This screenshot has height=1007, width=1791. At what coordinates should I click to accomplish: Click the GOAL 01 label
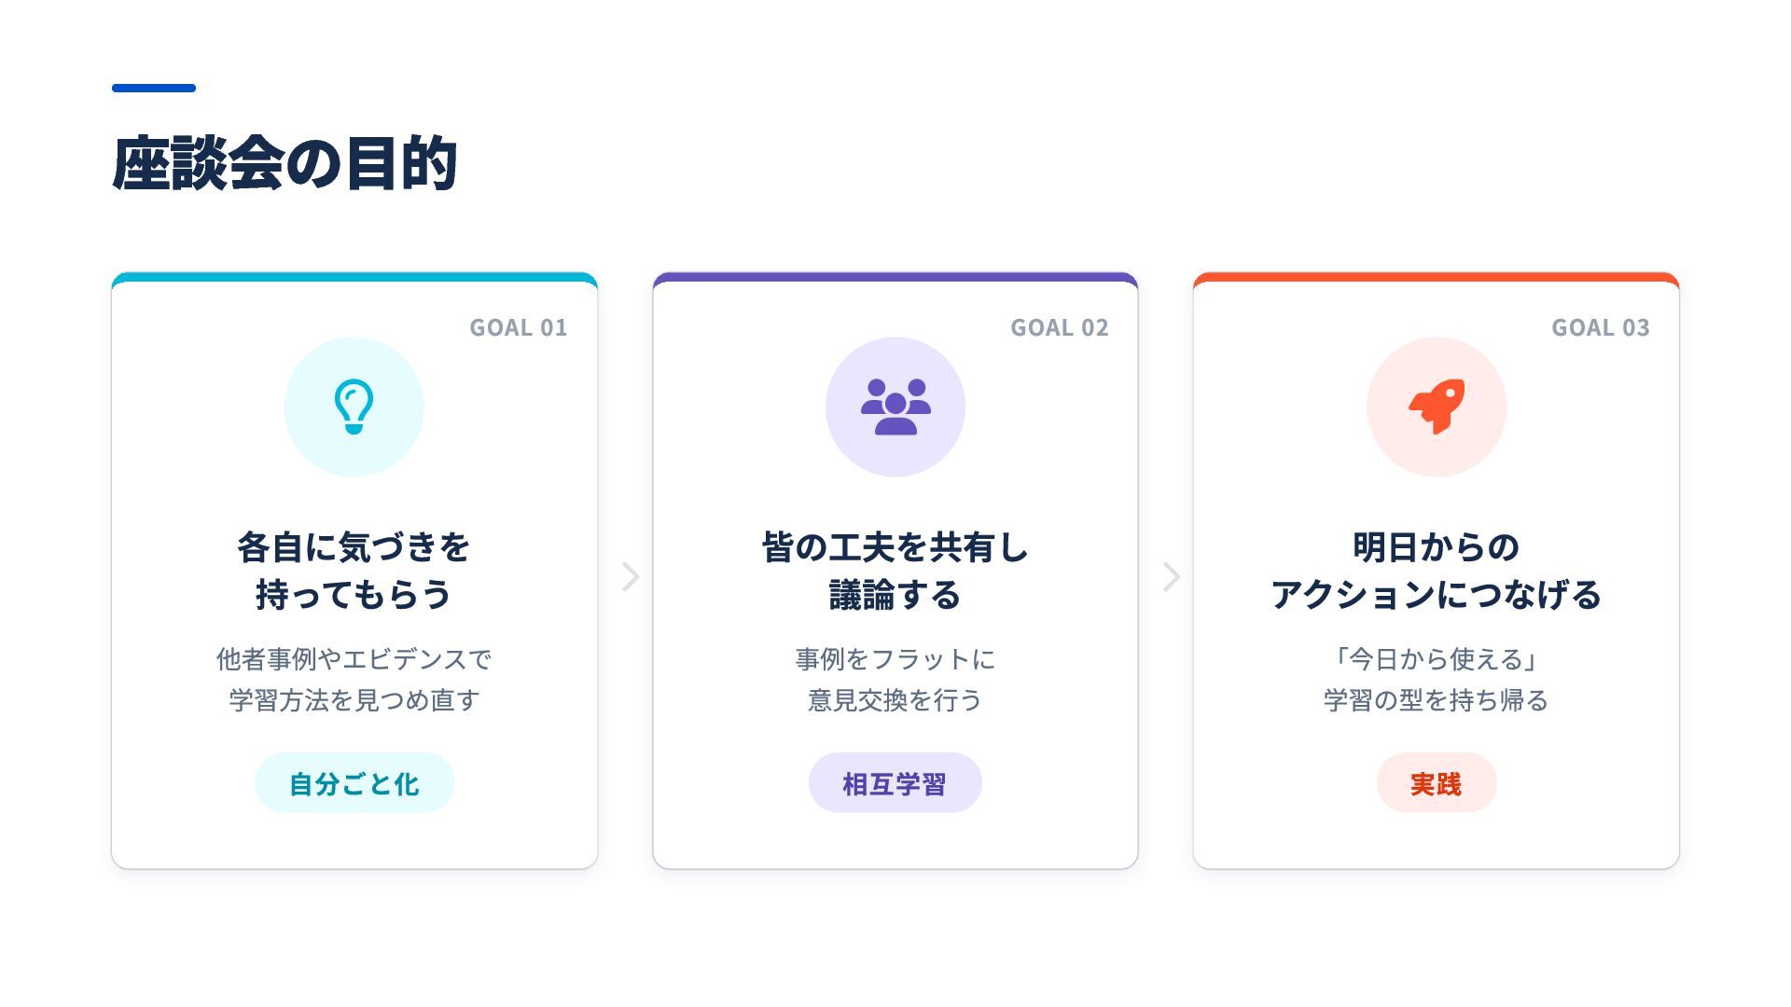519,328
